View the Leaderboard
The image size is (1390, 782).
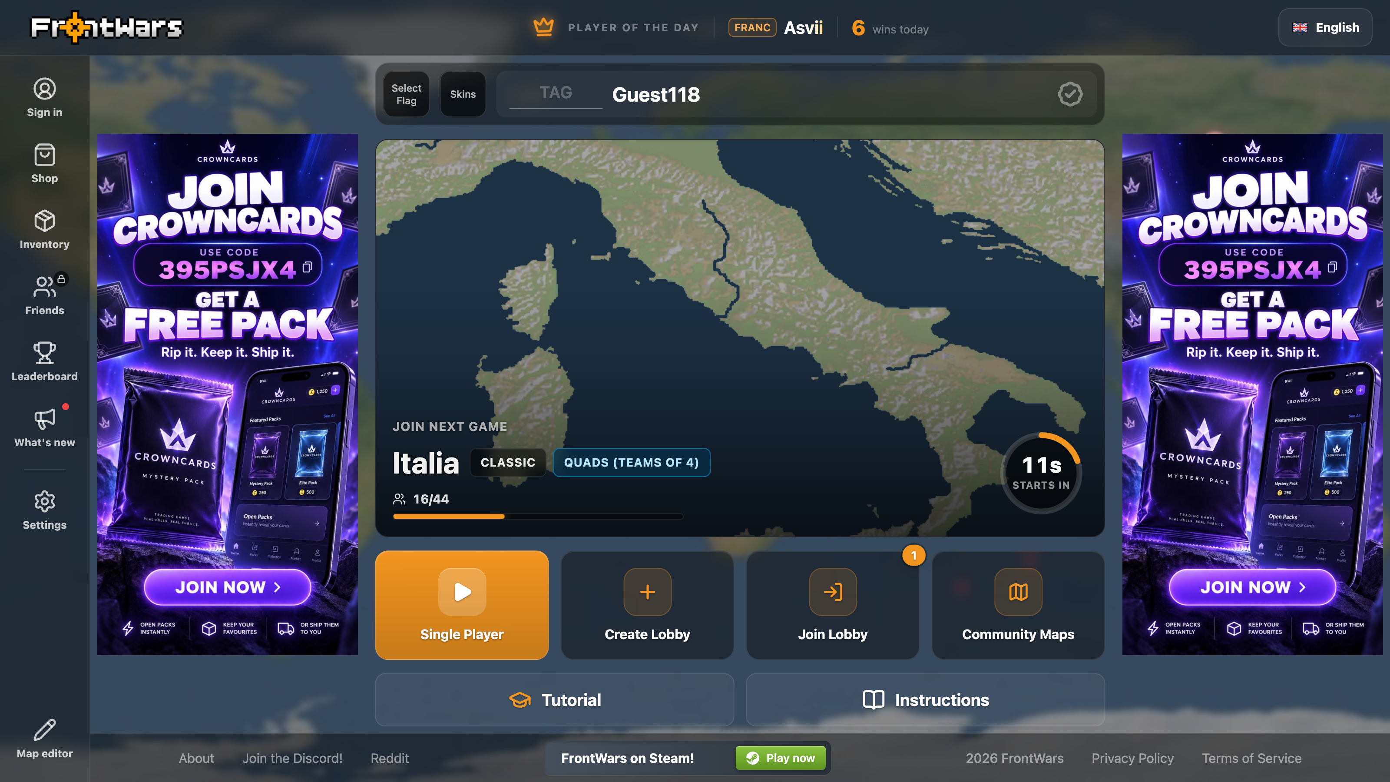[x=44, y=361]
